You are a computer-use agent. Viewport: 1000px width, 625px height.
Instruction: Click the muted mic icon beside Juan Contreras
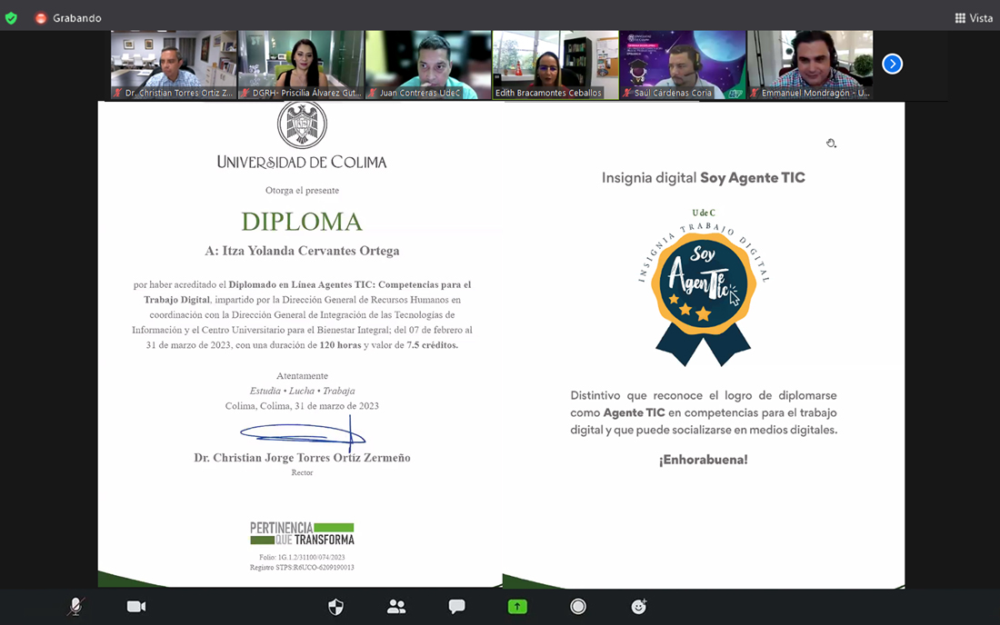373,93
